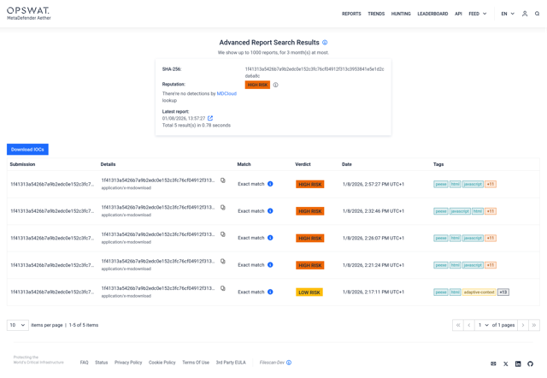Expand +11 tags in the 2:32:46 PM row
The height and width of the screenshot is (378, 547).
pos(491,211)
